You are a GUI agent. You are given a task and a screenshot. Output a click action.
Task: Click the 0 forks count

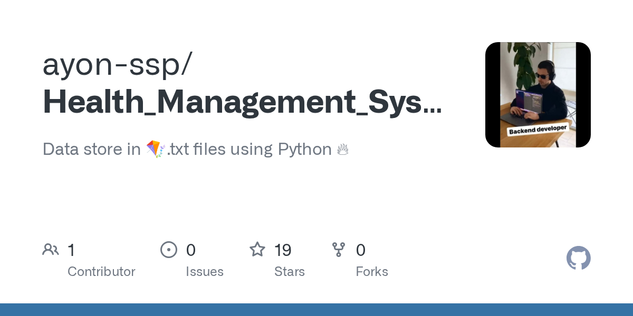(x=361, y=250)
